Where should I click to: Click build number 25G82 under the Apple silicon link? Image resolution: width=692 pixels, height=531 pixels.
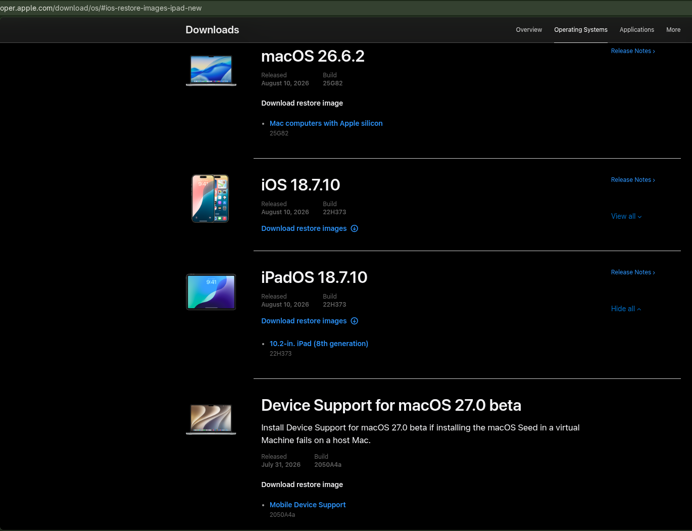click(x=279, y=133)
